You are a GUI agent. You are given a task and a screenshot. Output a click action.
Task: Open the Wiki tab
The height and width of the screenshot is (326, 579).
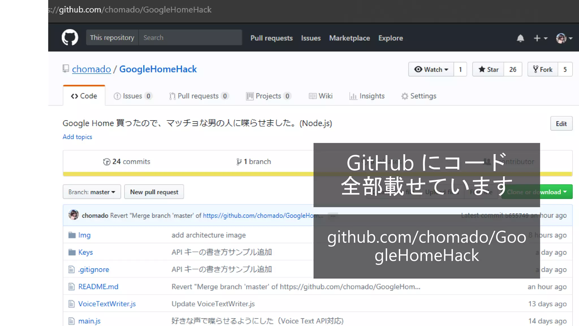[x=321, y=96]
